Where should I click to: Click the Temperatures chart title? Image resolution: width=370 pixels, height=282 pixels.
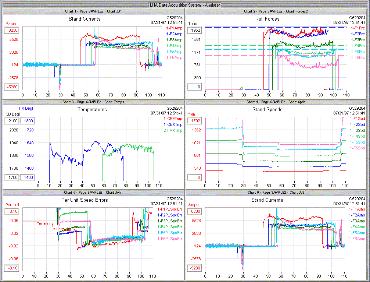pyautogui.click(x=92, y=109)
